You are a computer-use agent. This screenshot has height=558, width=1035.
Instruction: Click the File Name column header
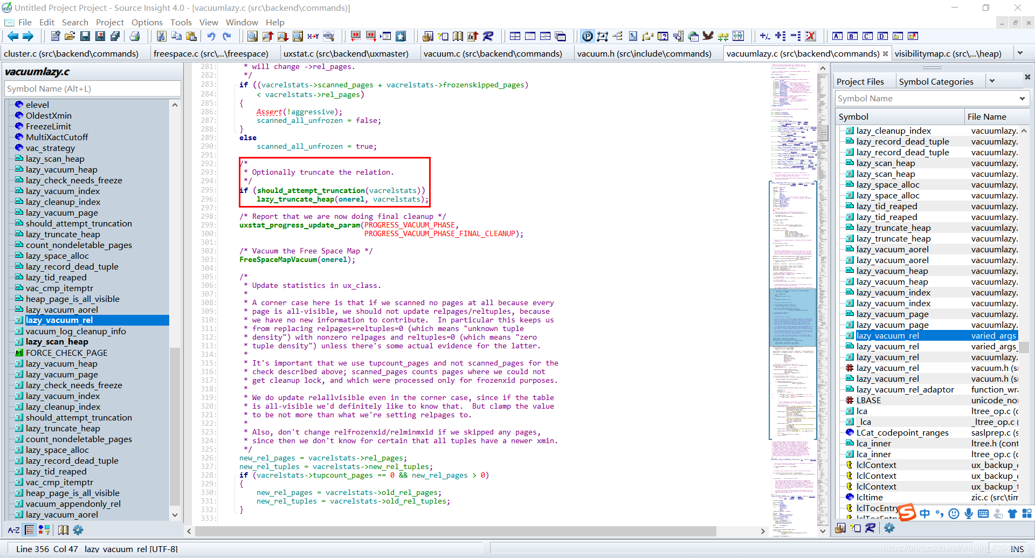coord(996,116)
